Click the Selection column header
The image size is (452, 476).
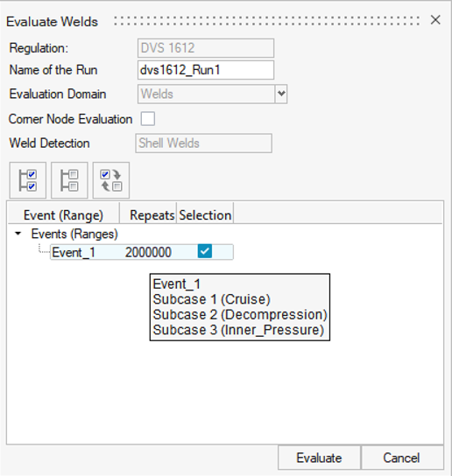pos(205,215)
